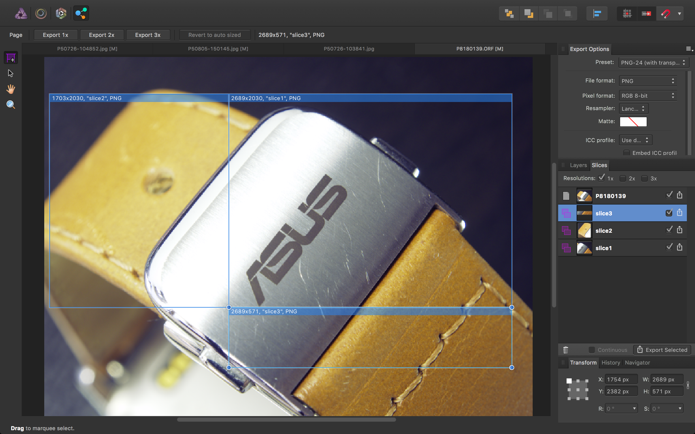Image resolution: width=695 pixels, height=434 pixels.
Task: Open the blue alignment options icon
Action: pos(597,14)
